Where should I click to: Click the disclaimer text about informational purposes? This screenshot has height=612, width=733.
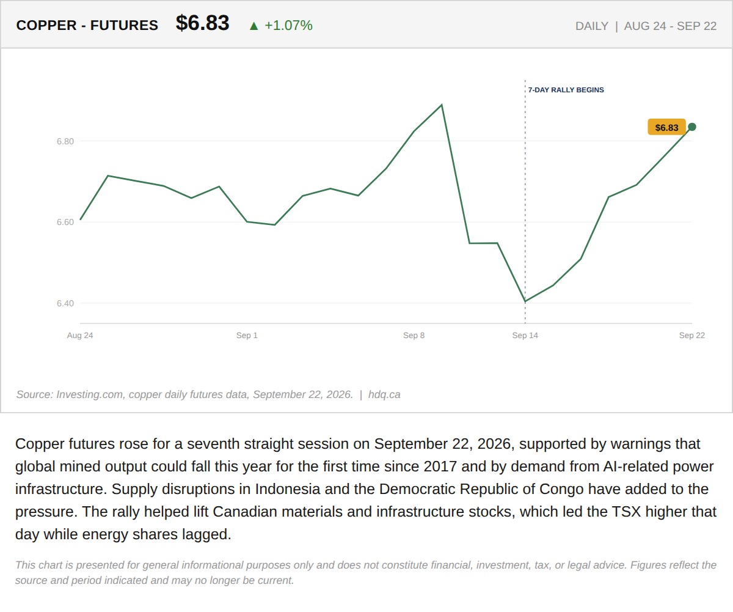[366, 572]
